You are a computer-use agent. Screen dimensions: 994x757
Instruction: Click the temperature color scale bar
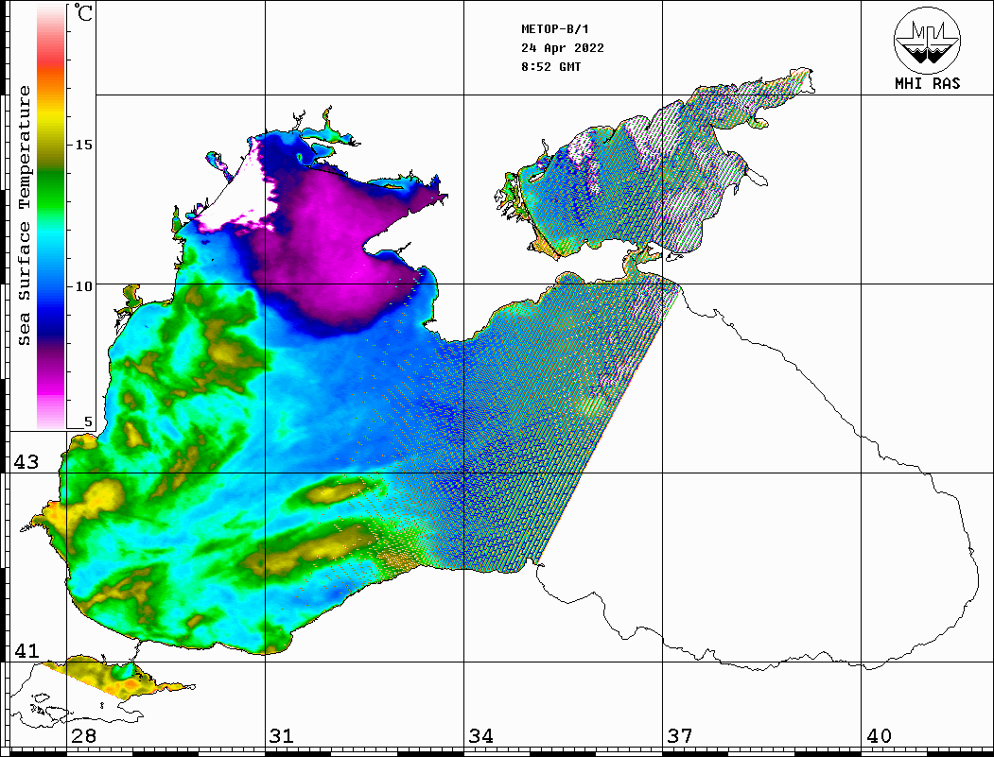coord(51,216)
